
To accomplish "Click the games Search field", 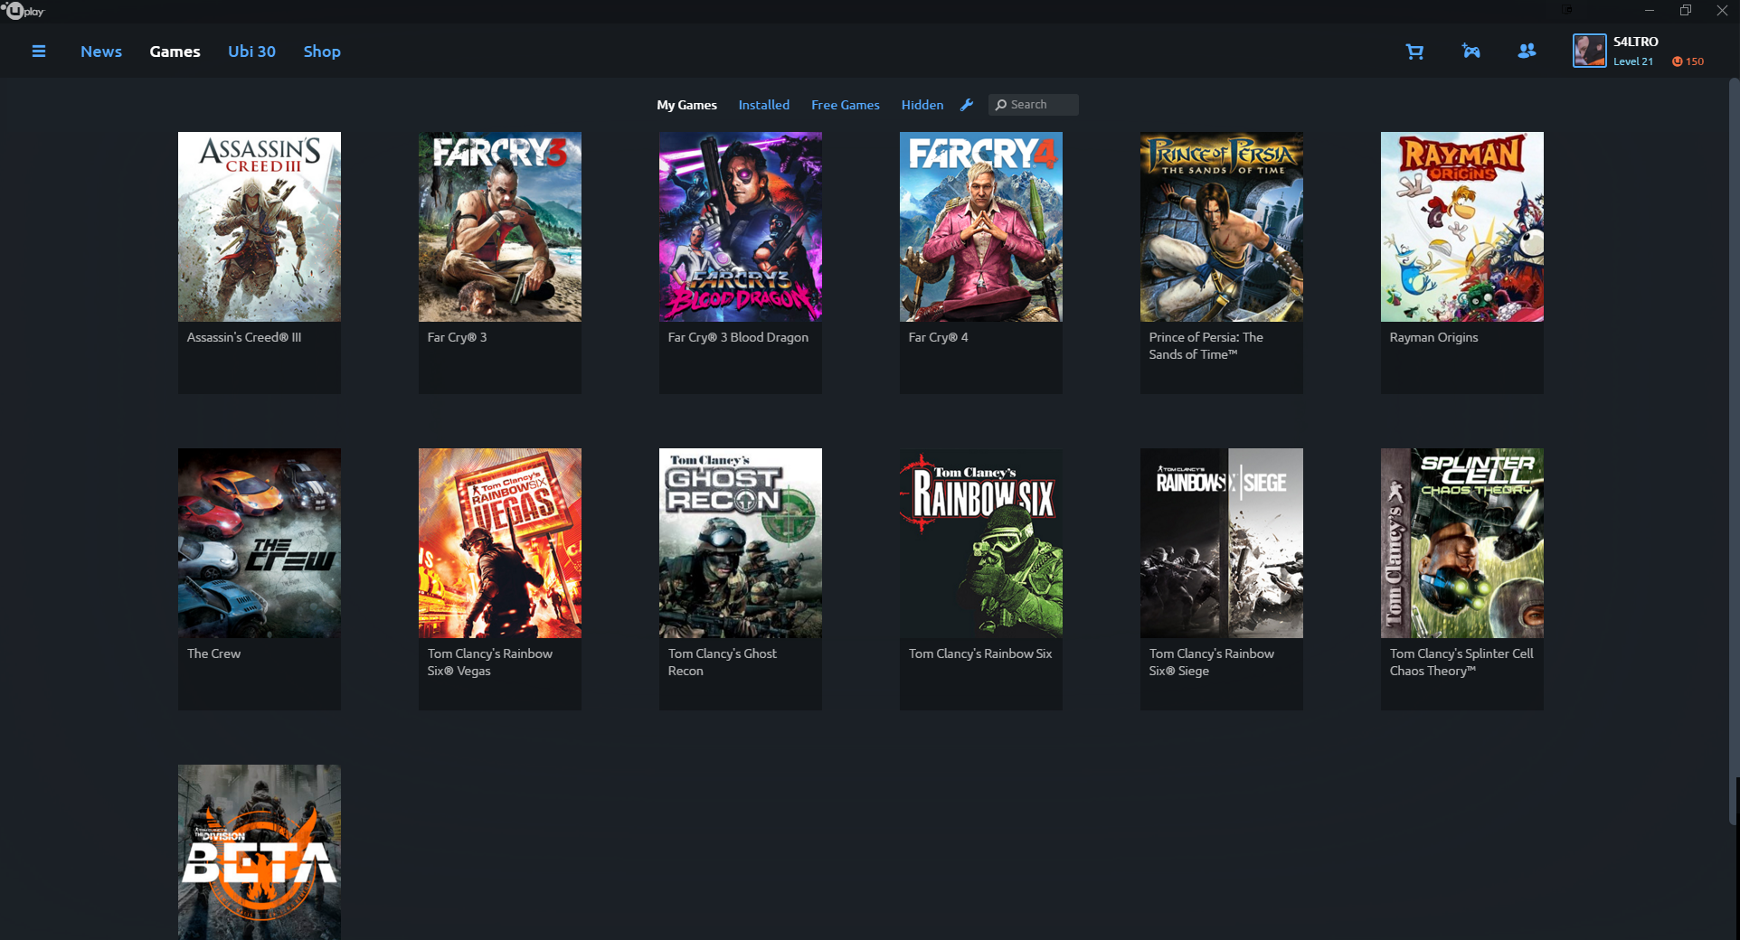I will [x=1033, y=105].
